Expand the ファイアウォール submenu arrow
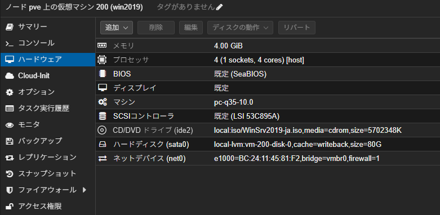 [84, 190]
